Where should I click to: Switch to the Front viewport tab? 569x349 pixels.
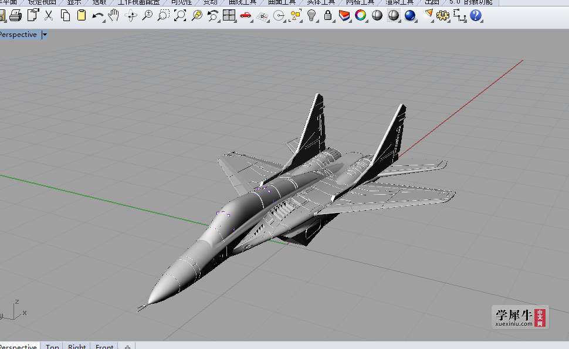pyautogui.click(x=104, y=347)
